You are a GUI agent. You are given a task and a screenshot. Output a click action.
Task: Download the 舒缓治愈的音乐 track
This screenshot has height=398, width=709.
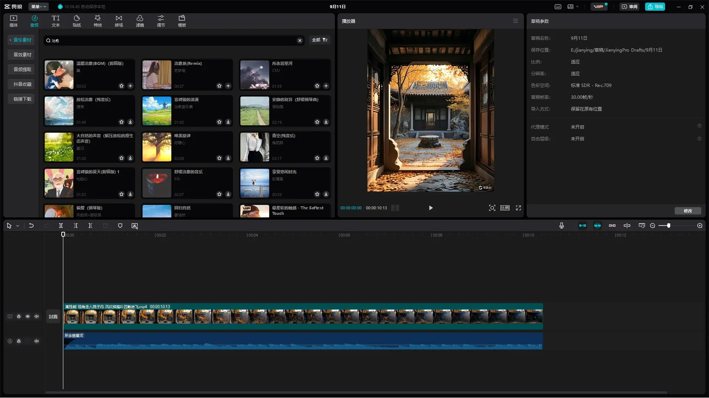tap(228, 194)
